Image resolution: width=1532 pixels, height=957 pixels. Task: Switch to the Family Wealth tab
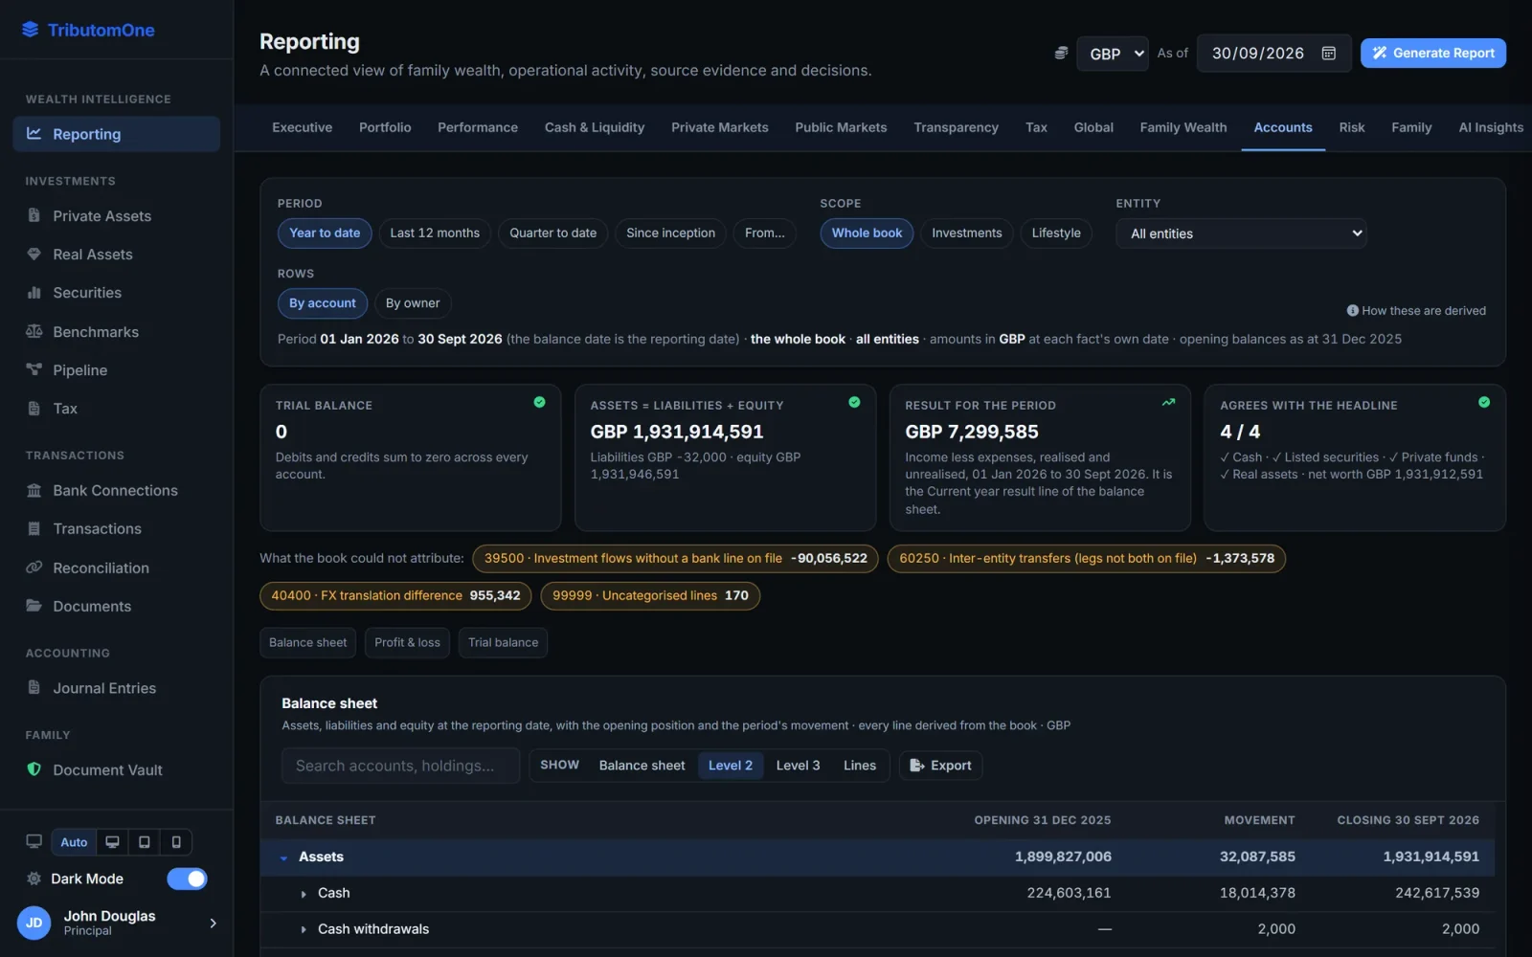(x=1183, y=127)
